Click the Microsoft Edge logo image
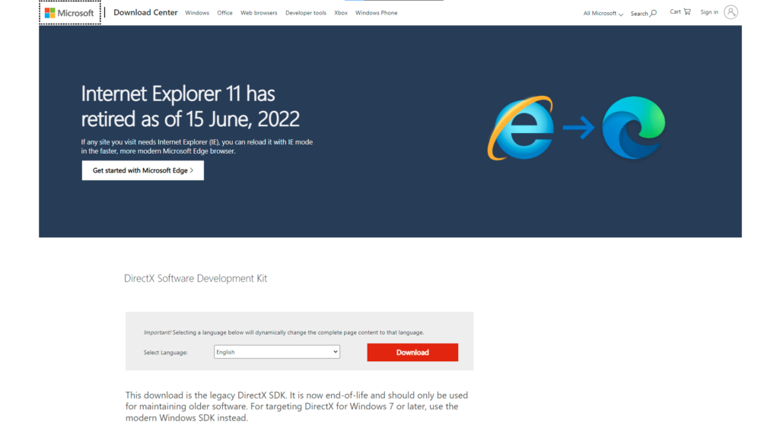 [x=633, y=128]
